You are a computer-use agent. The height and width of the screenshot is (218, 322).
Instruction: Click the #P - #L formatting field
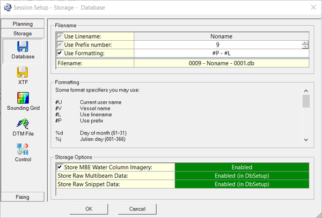(222, 54)
